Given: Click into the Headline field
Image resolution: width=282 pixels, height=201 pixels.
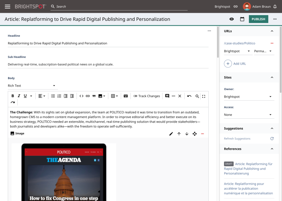Looking at the screenshot, I should click(108, 43).
